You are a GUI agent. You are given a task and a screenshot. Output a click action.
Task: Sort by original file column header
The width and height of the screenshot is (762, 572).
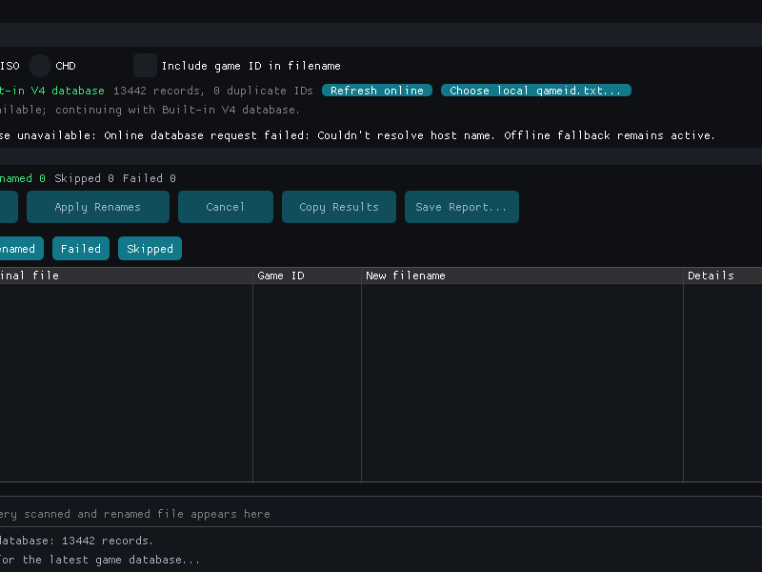(126, 276)
